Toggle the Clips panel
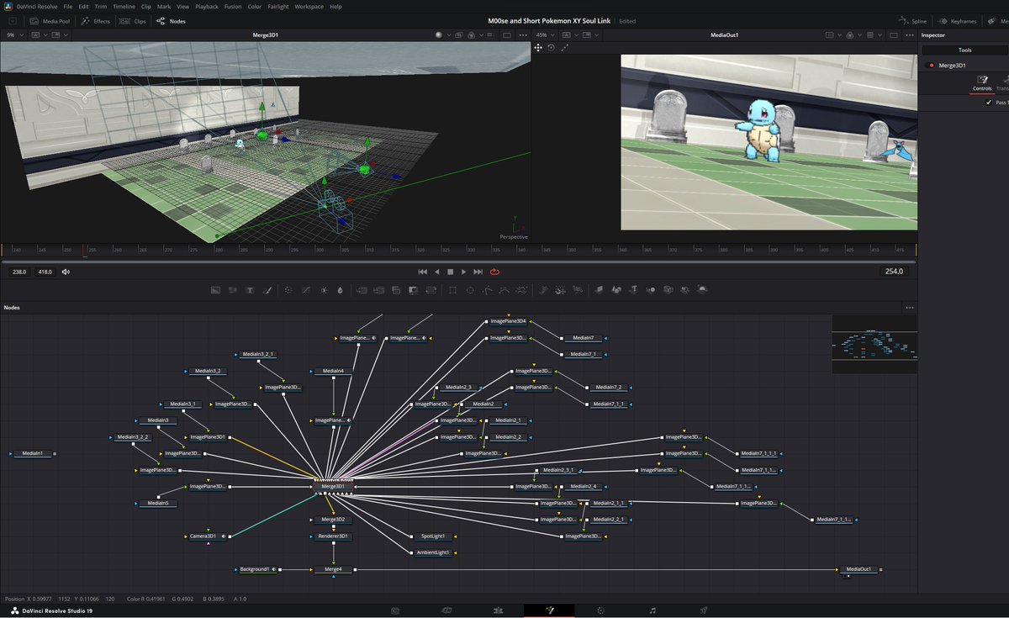 point(135,20)
